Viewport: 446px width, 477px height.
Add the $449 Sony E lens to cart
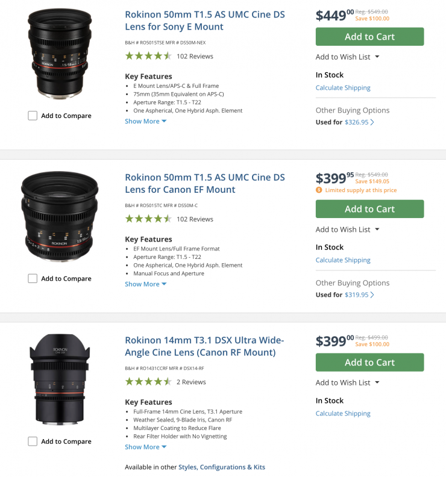coord(369,37)
